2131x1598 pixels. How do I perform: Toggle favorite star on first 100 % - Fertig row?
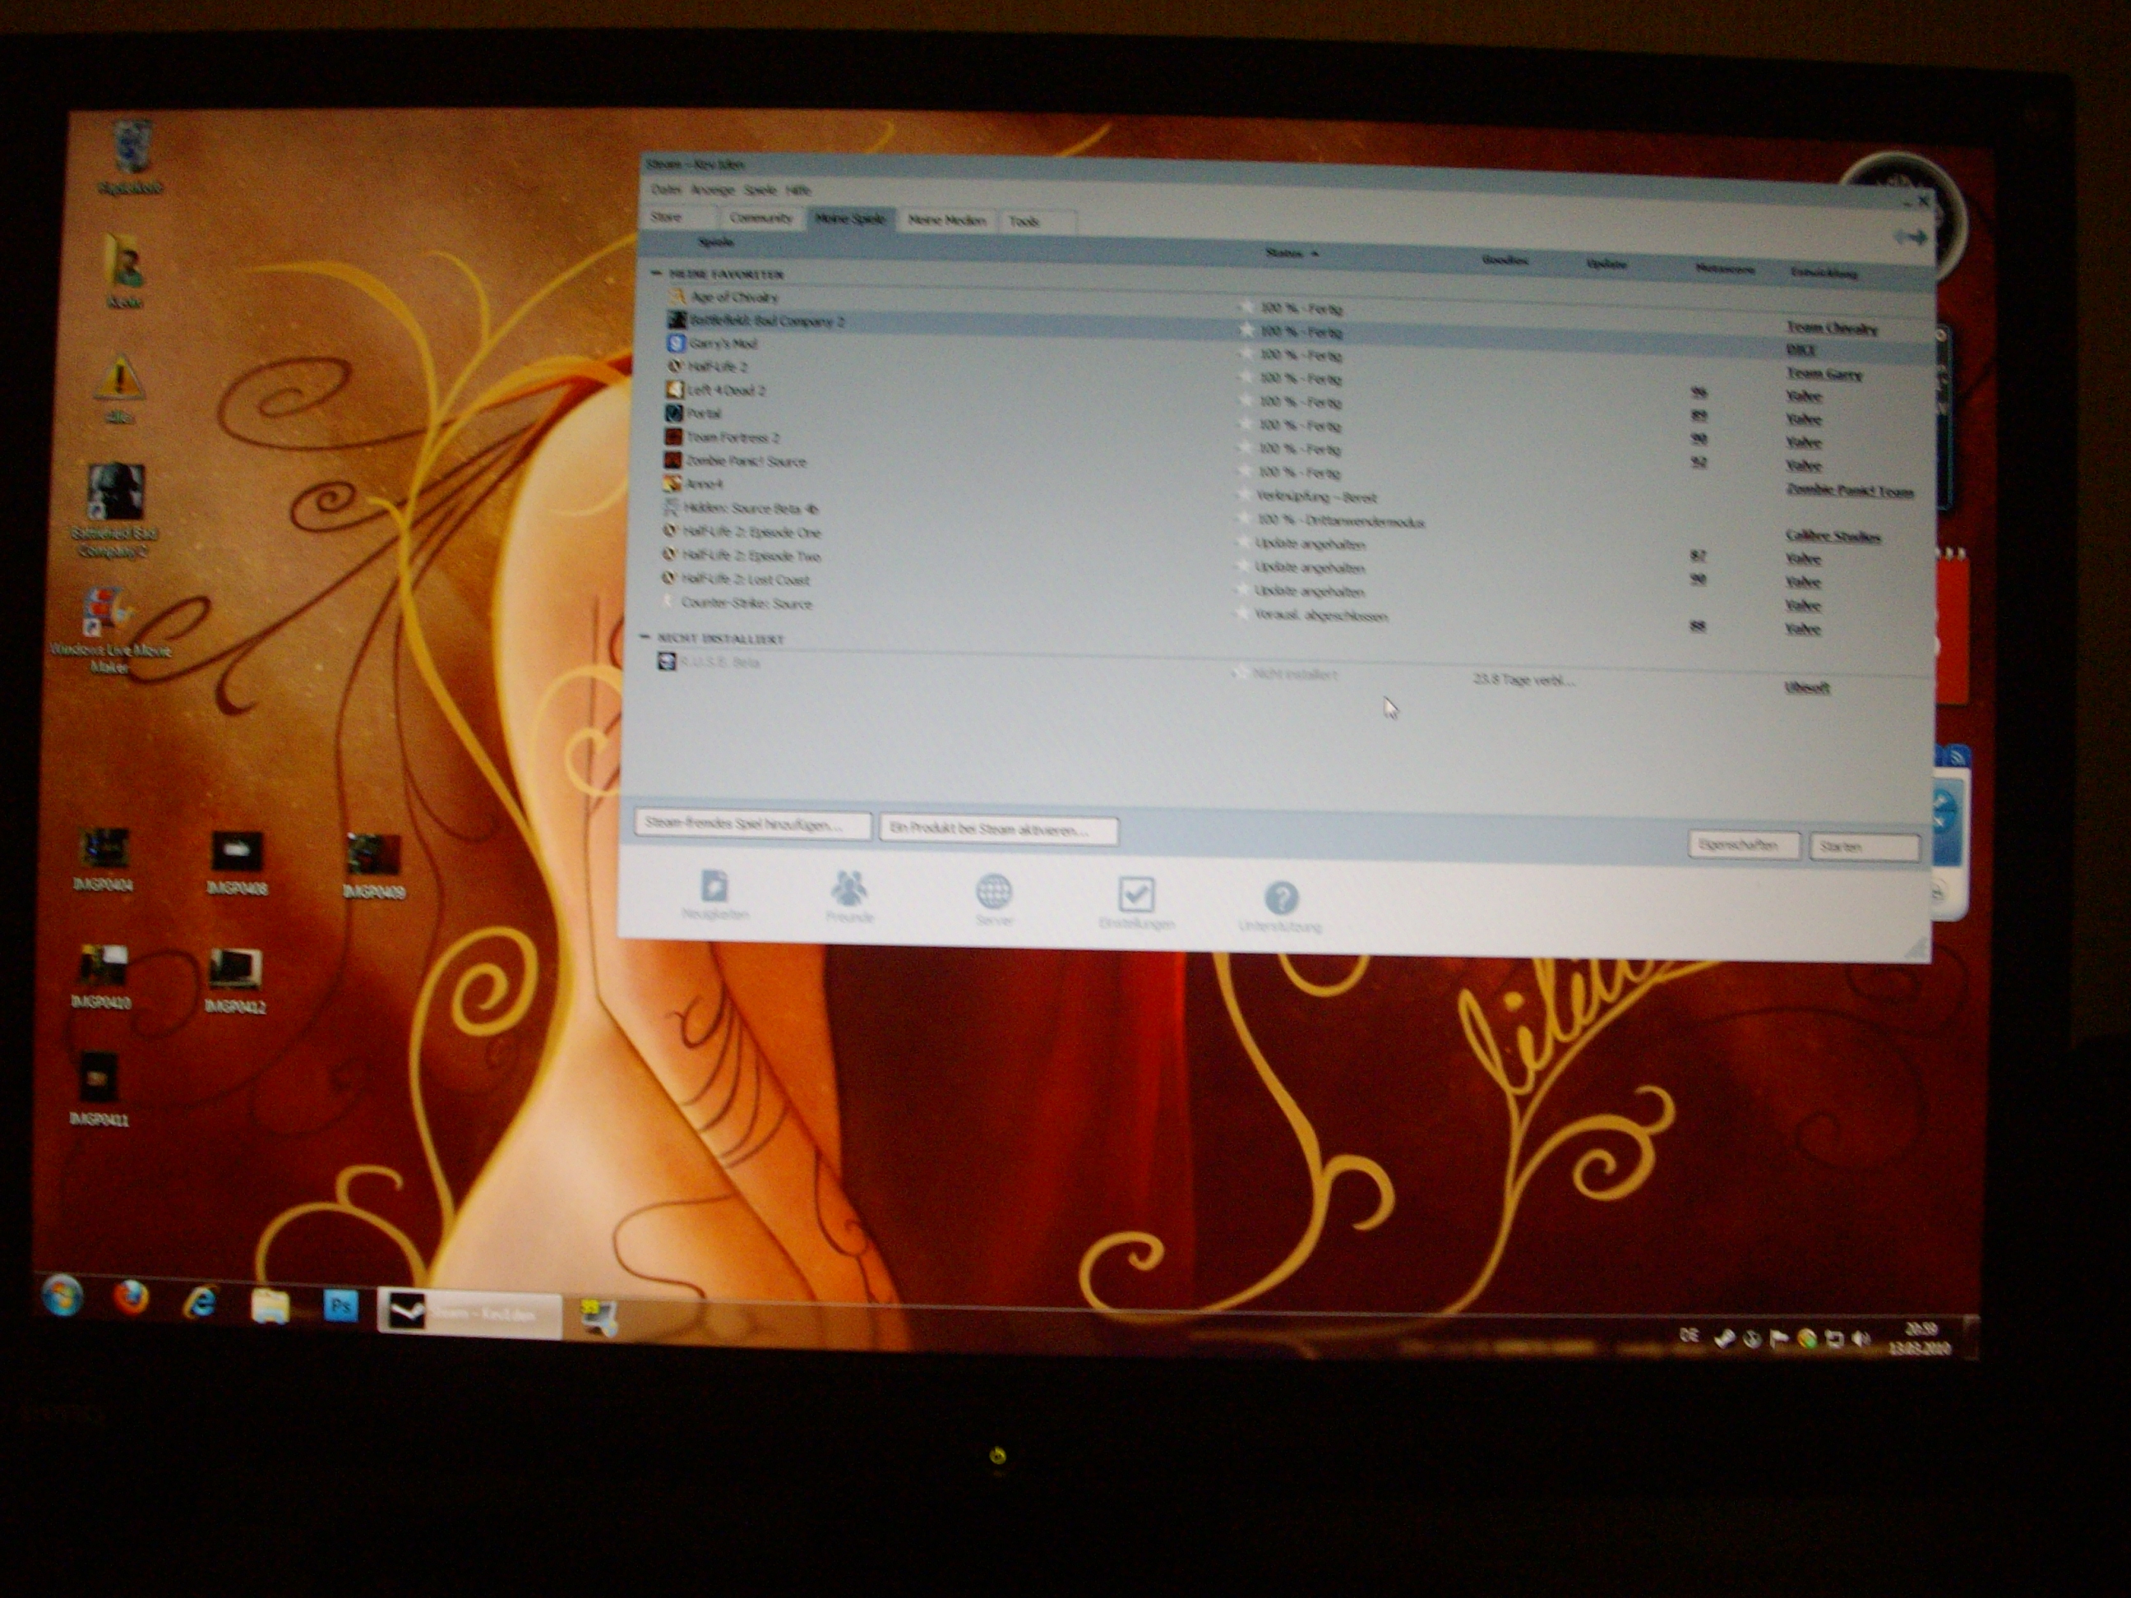(1246, 307)
